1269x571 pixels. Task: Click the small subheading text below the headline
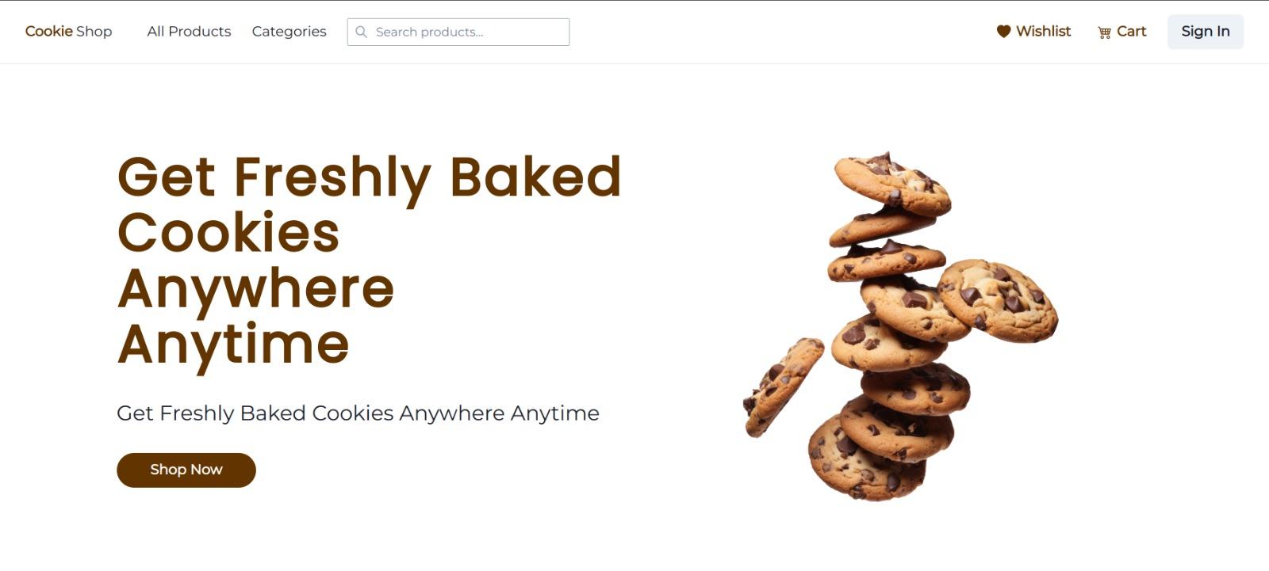pos(358,413)
